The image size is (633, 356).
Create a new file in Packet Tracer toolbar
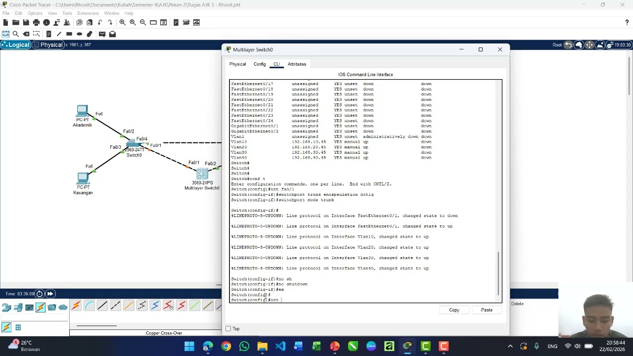5,22
